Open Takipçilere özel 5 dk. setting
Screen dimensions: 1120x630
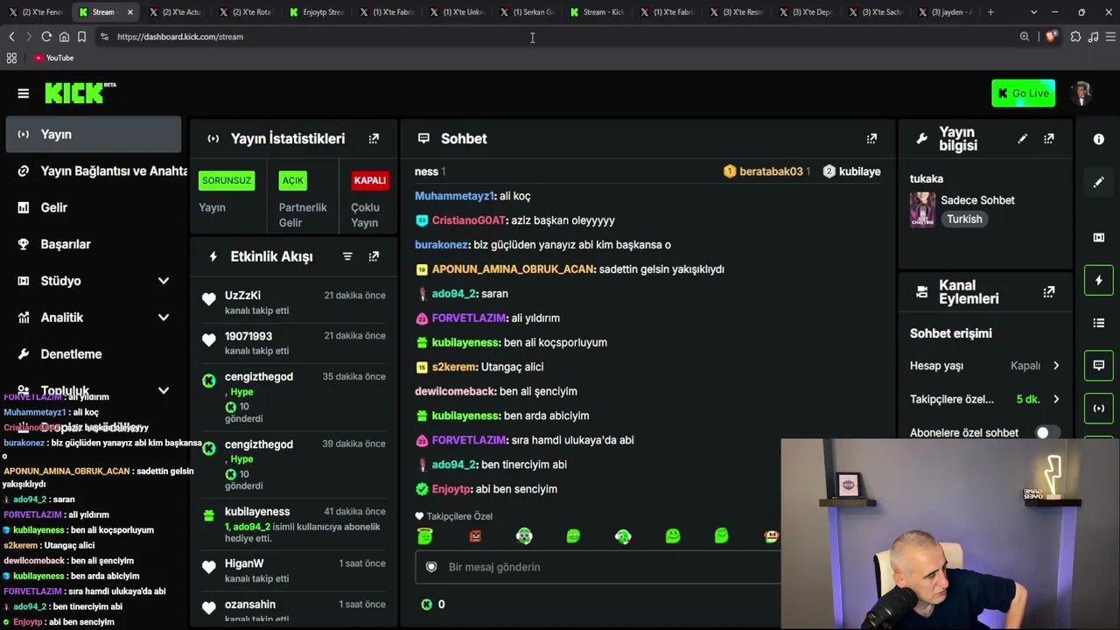click(x=984, y=399)
